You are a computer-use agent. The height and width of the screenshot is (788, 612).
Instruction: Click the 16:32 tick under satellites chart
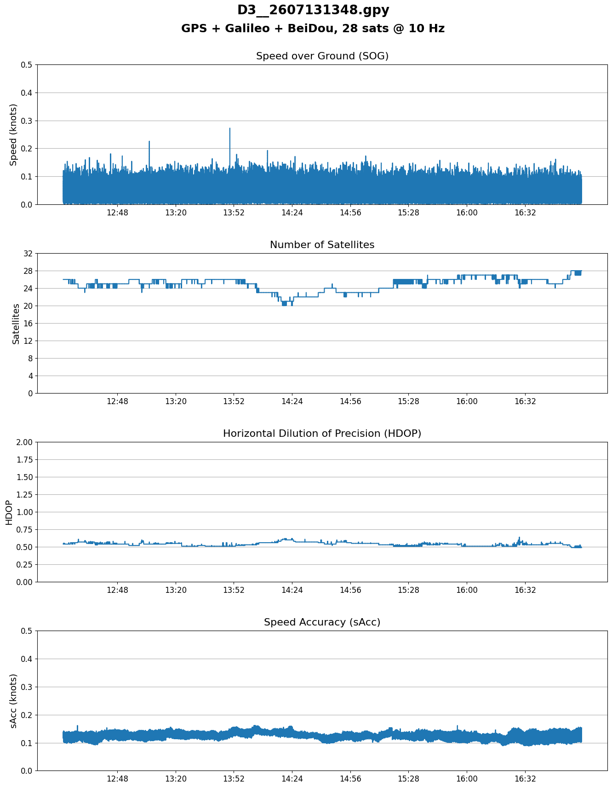pos(525,401)
